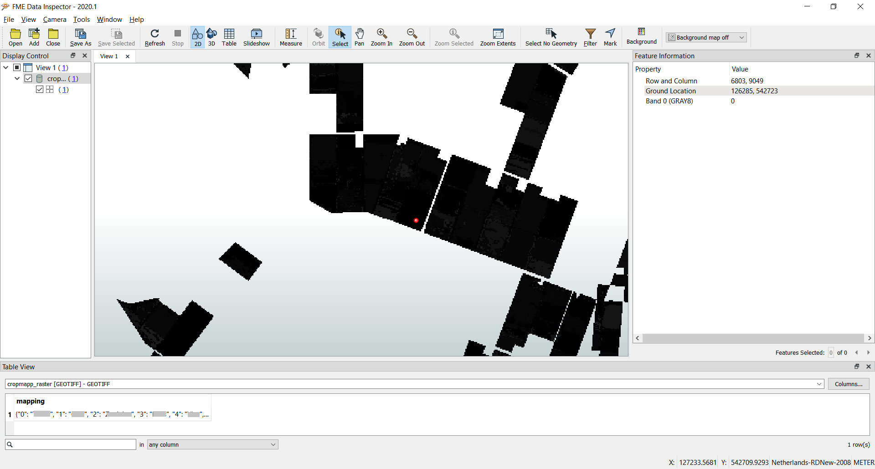Select the Band 0 (GRAY8) property
The width and height of the screenshot is (875, 469).
click(x=753, y=101)
